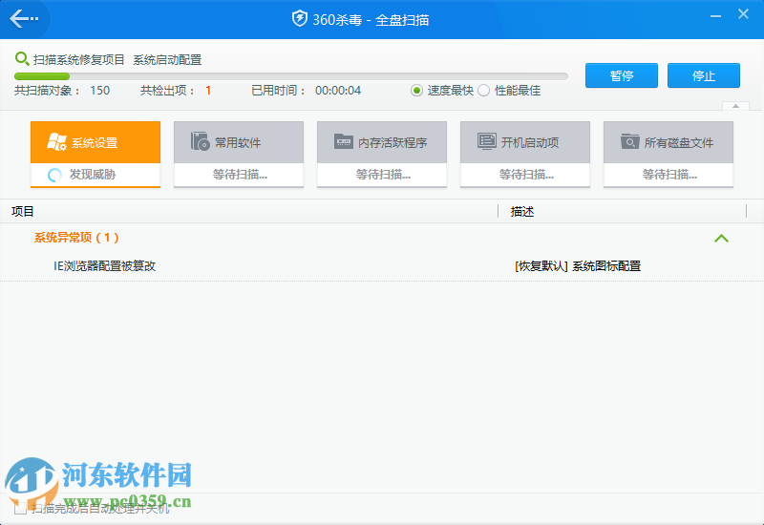This screenshot has width=764, height=525.
Task: Click the 内存活跃程序 folder icon
Action: click(x=344, y=141)
